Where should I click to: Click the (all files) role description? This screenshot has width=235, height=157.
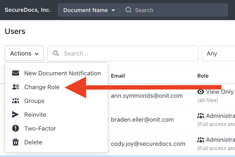click(x=208, y=100)
